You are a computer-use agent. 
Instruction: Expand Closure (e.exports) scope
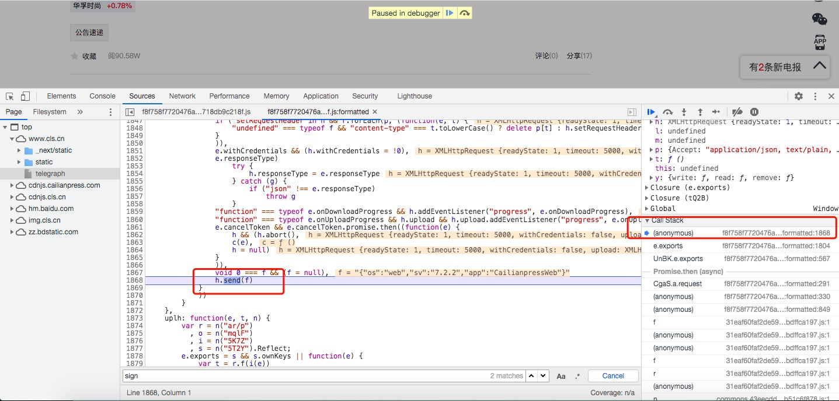click(x=646, y=188)
